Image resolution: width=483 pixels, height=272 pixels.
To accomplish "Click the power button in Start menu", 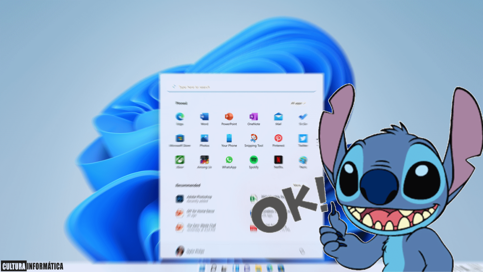I will pos(302,251).
